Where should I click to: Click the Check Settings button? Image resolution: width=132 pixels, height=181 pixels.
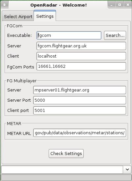tap(66, 154)
